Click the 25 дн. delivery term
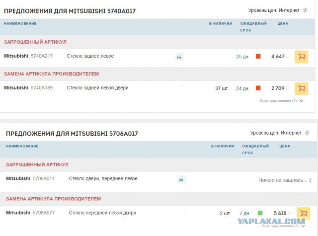This screenshot has width=318, height=236. tap(243, 57)
